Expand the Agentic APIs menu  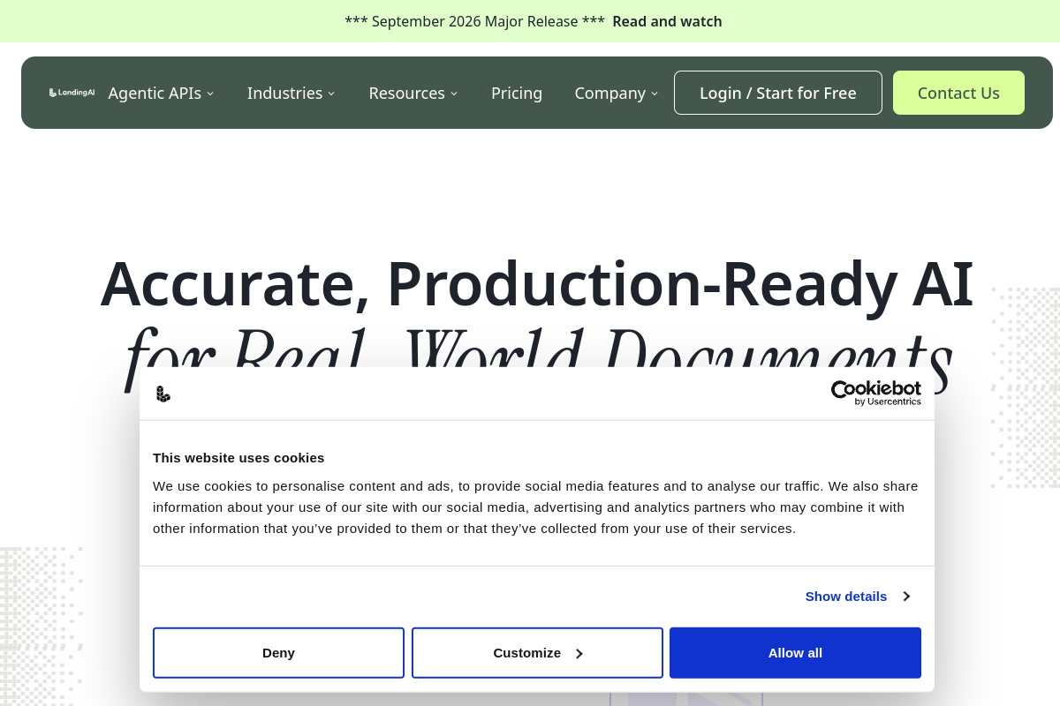[161, 93]
